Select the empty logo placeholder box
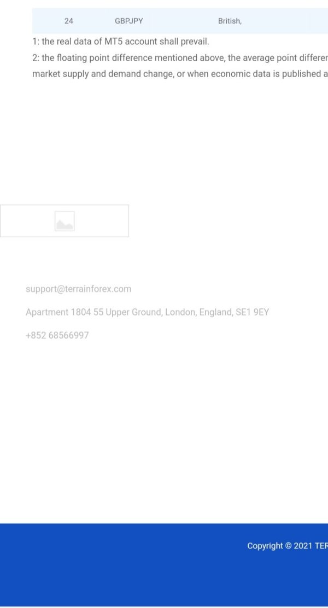The height and width of the screenshot is (608, 328). tap(65, 221)
